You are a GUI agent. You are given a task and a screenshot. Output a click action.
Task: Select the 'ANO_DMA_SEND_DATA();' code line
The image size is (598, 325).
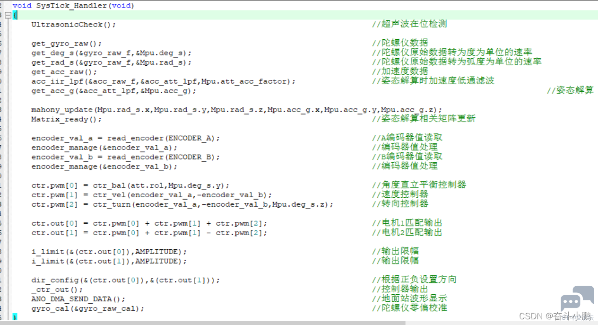pos(78,299)
